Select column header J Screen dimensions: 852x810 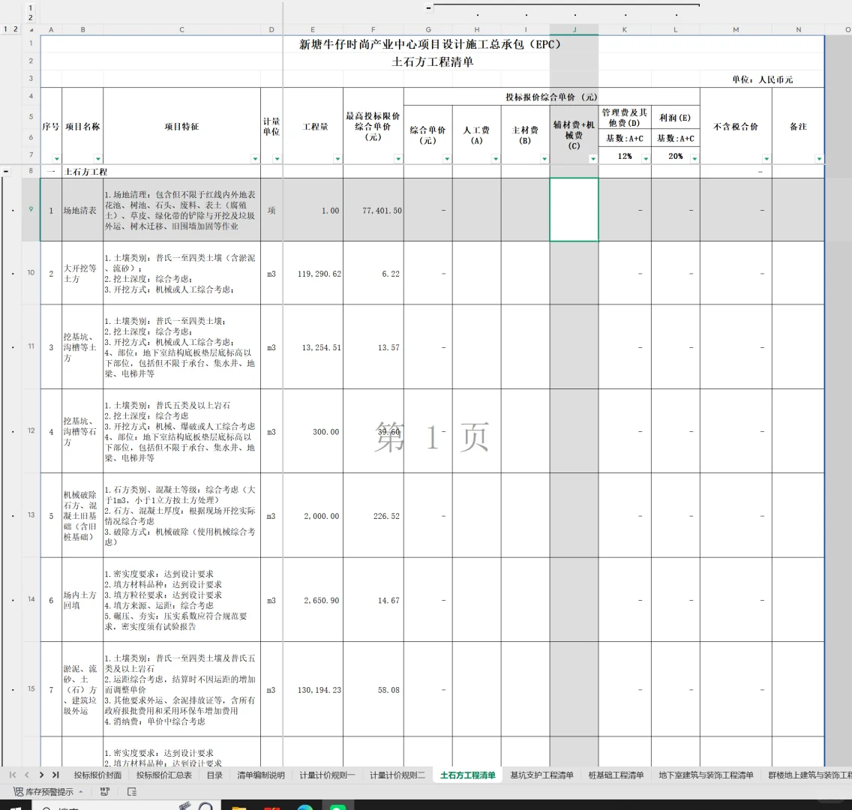(x=574, y=29)
